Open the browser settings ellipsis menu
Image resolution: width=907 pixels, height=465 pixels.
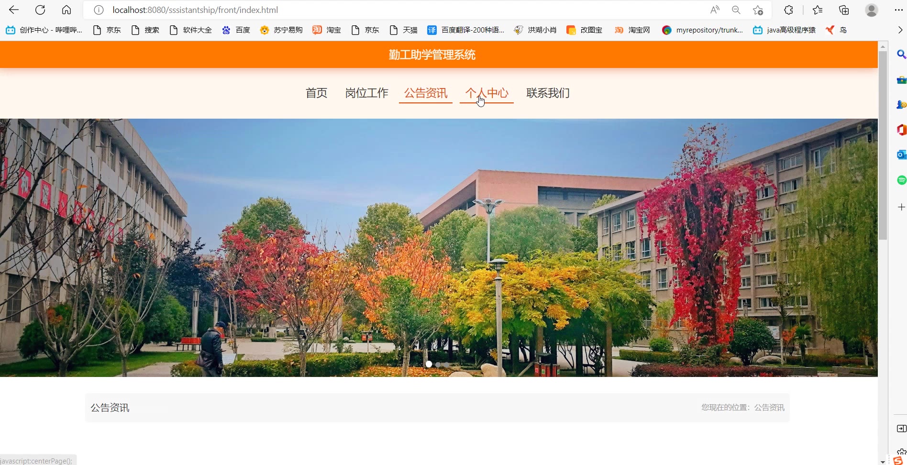(x=898, y=10)
